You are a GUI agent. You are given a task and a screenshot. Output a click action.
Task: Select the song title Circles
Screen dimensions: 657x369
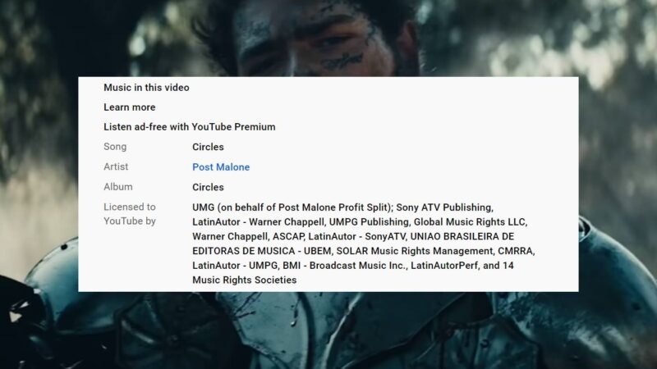(208, 147)
